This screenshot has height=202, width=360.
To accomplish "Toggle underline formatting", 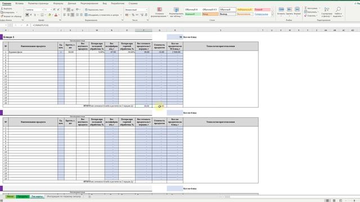I will tap(35, 15).
